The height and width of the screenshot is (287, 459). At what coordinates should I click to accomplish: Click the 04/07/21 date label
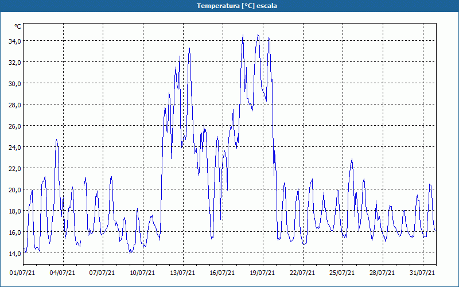click(x=63, y=273)
